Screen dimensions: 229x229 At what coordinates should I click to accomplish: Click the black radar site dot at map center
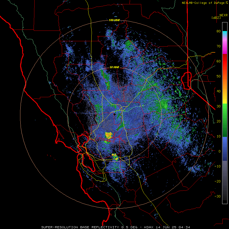[x=115, y=114]
